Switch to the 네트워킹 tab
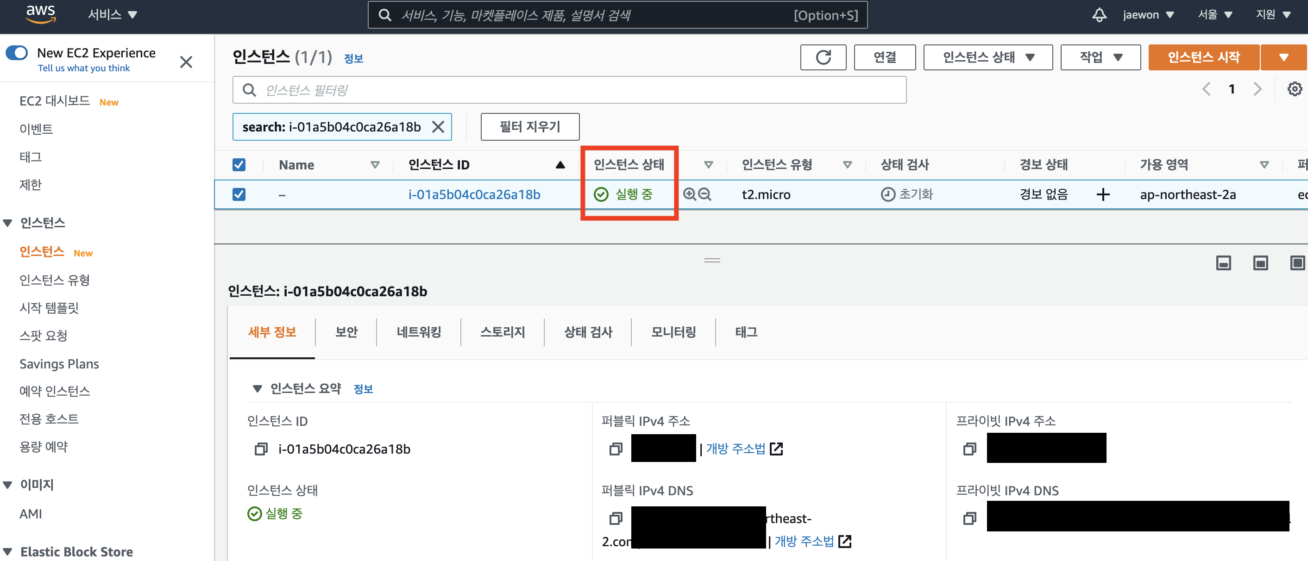Screen dimensions: 1308x561 418,332
